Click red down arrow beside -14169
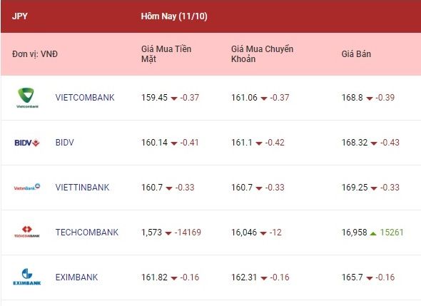Image resolution: width=421 pixels, height=306 pixels. 168,233
